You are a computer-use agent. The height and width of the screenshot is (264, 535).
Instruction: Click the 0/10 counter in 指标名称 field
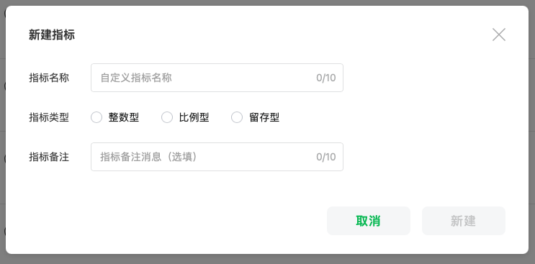(326, 78)
